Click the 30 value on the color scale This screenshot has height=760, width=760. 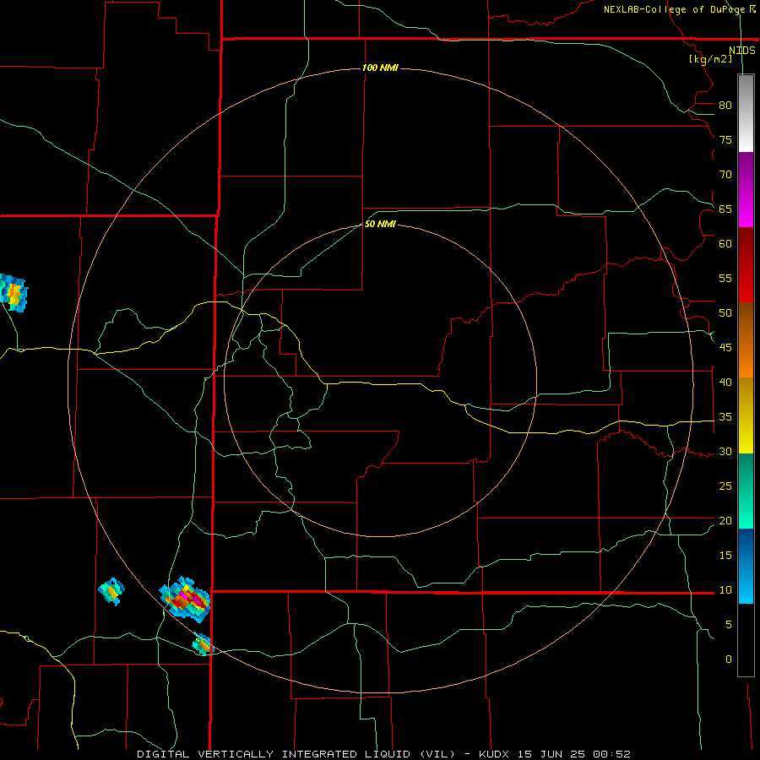point(725,452)
